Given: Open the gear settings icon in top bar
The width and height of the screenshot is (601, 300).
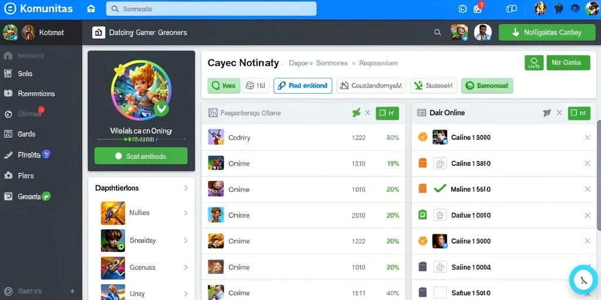Looking at the screenshot, I should coord(462,9).
